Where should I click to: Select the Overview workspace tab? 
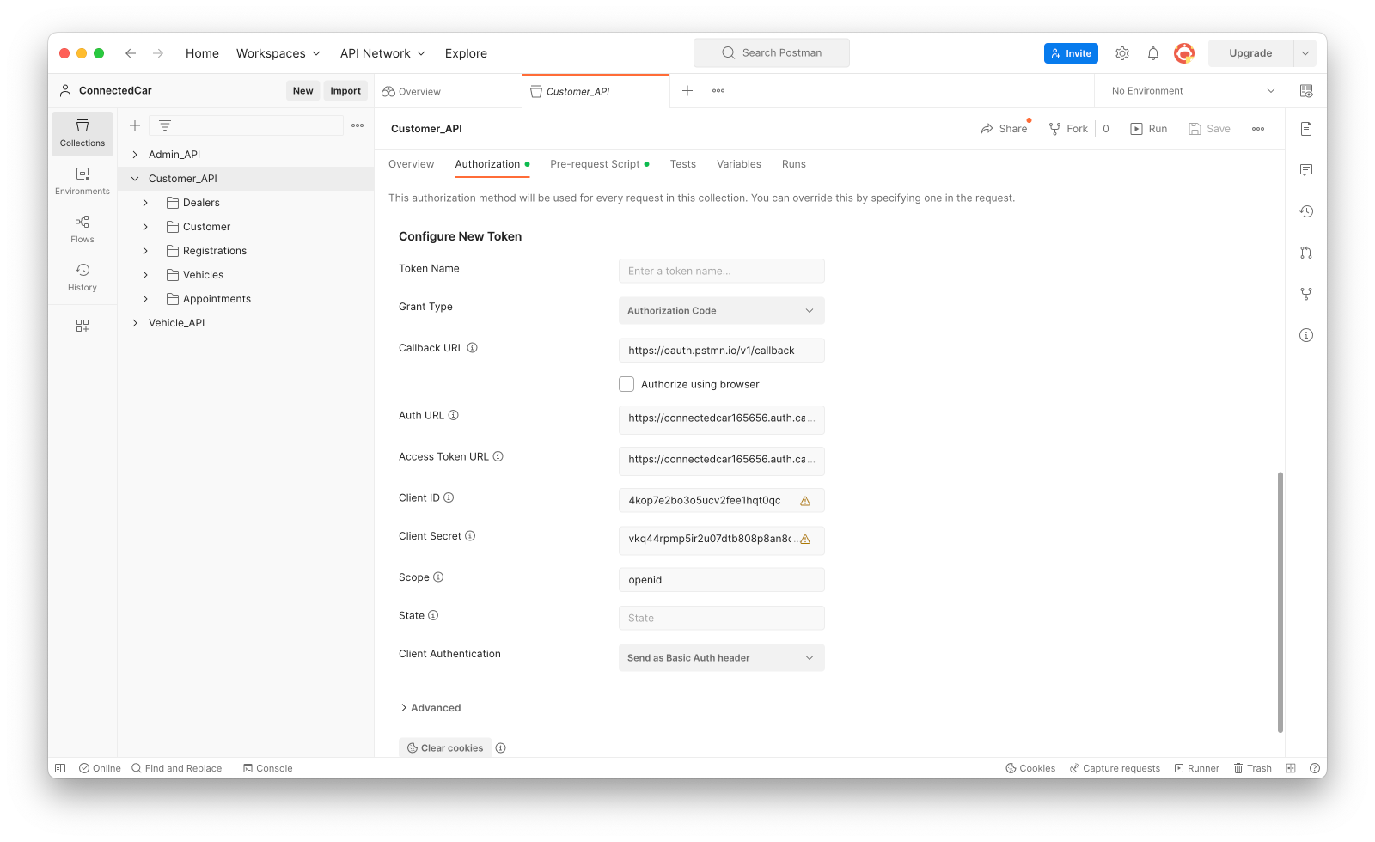[x=449, y=91]
